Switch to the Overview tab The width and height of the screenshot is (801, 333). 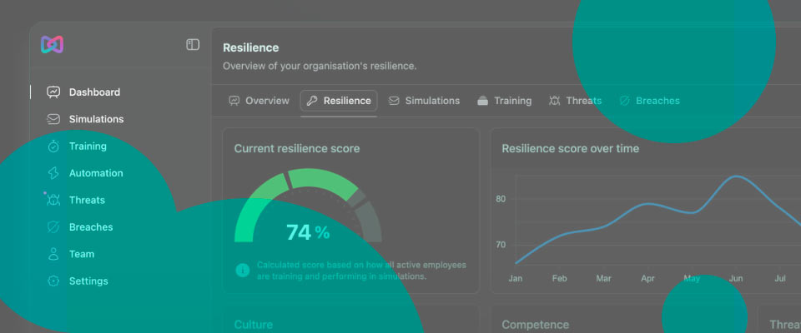(259, 101)
